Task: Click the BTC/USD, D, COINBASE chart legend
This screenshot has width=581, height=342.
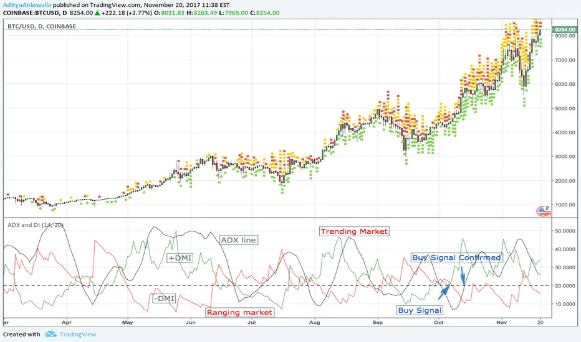Action: tap(42, 26)
